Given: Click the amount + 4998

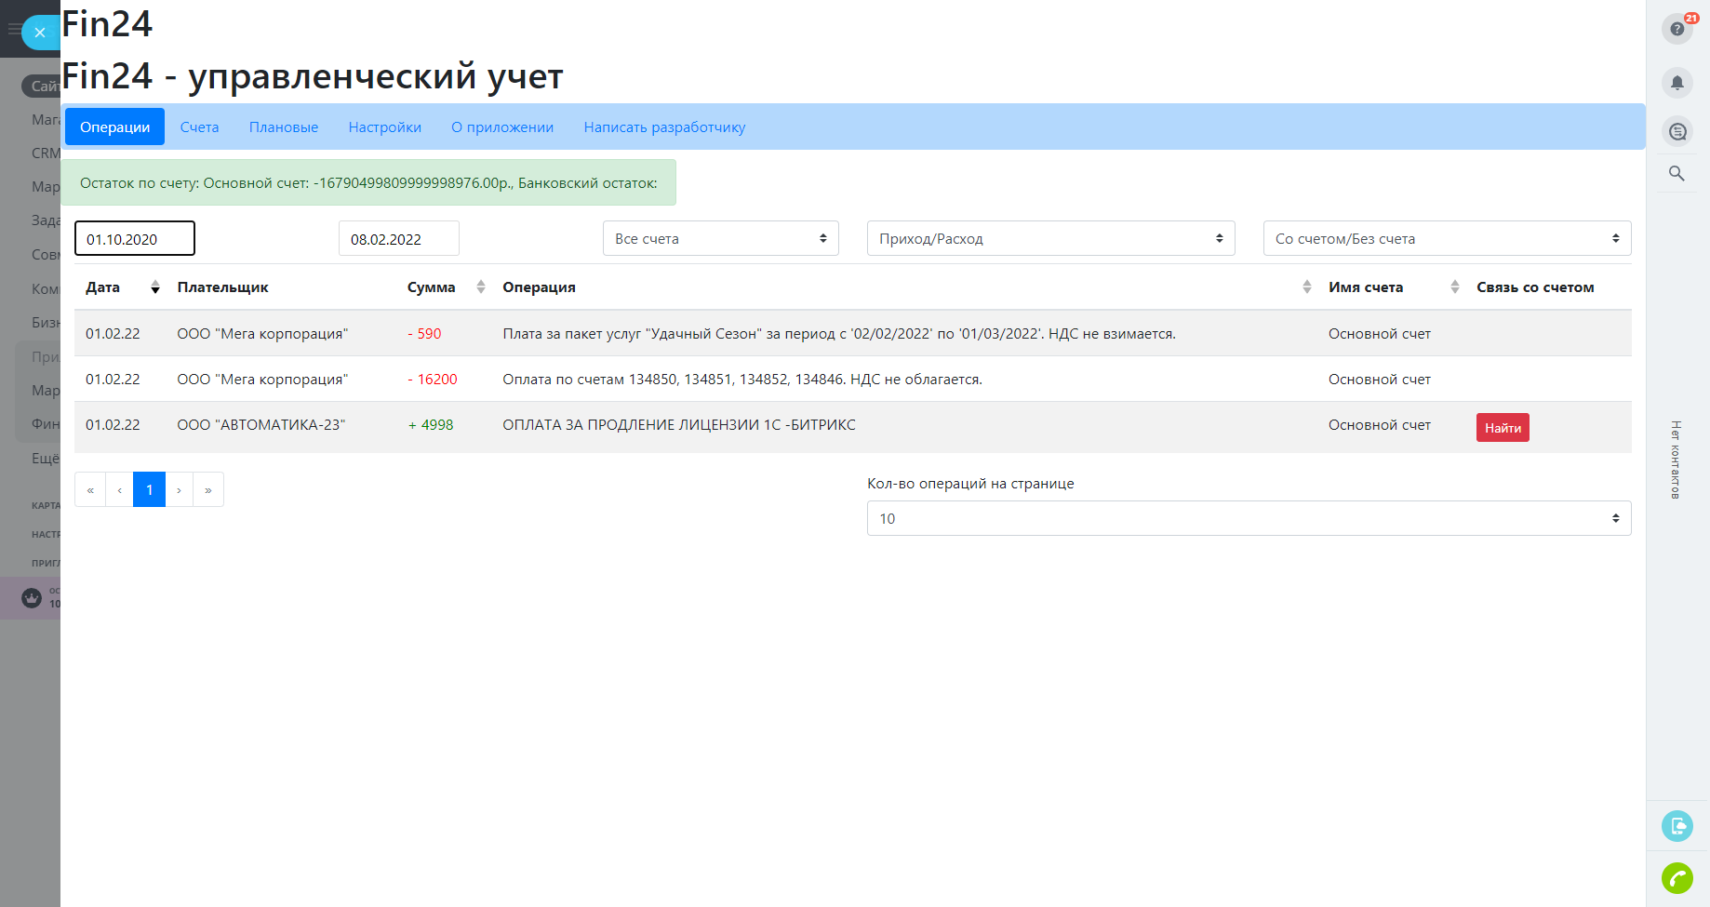Looking at the screenshot, I should pyautogui.click(x=431, y=425).
